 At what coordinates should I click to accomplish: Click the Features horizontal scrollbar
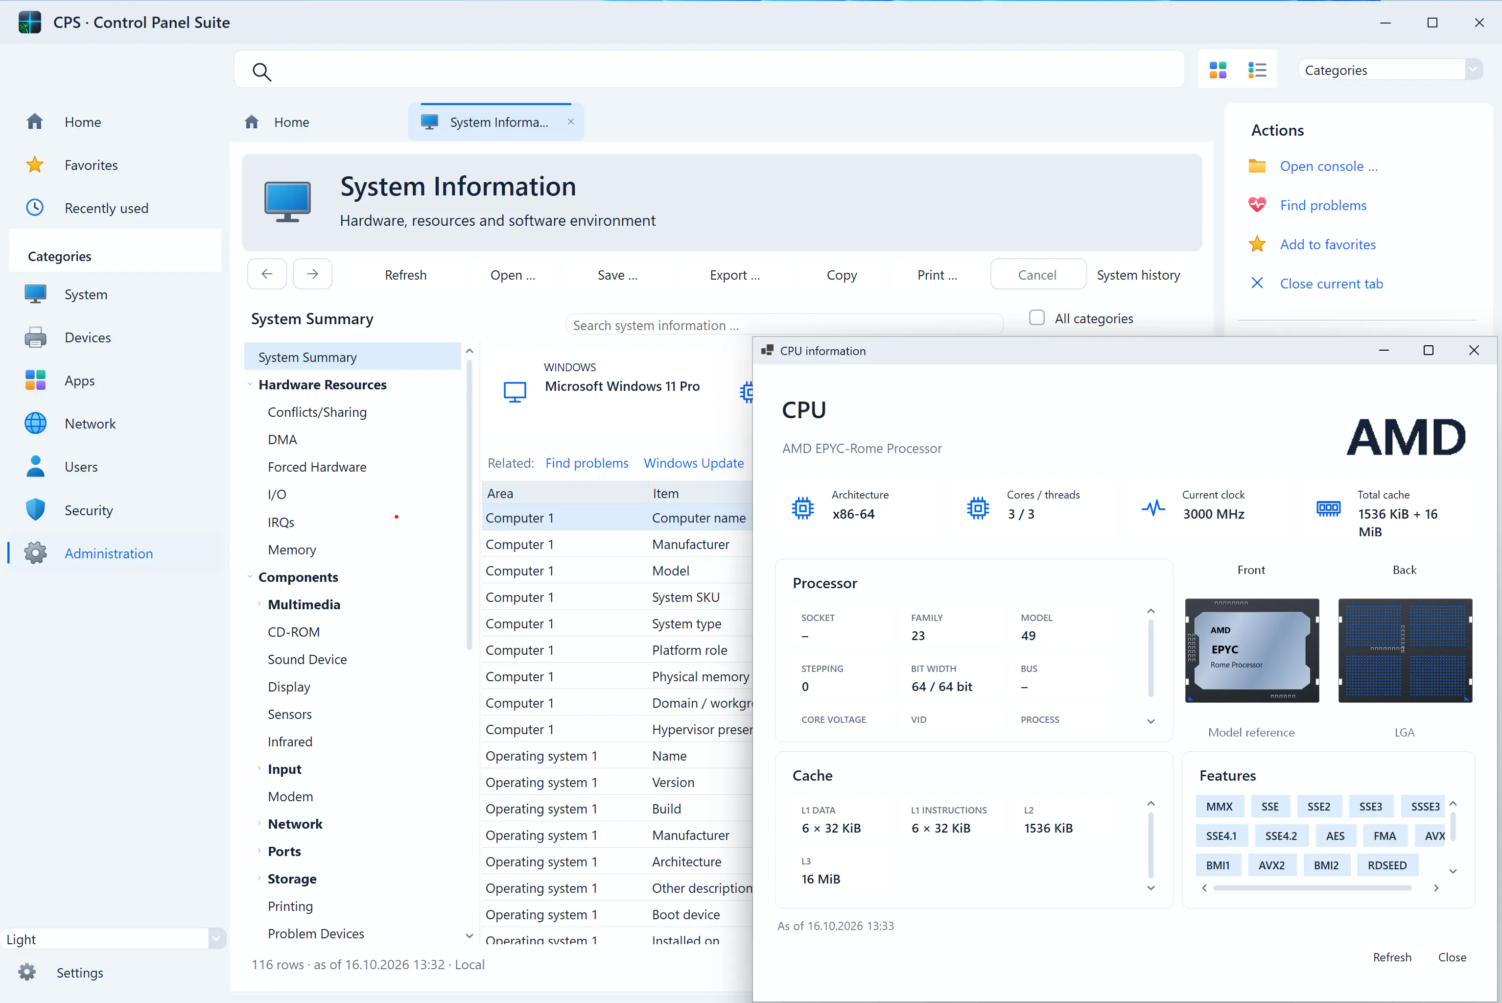(1312, 887)
